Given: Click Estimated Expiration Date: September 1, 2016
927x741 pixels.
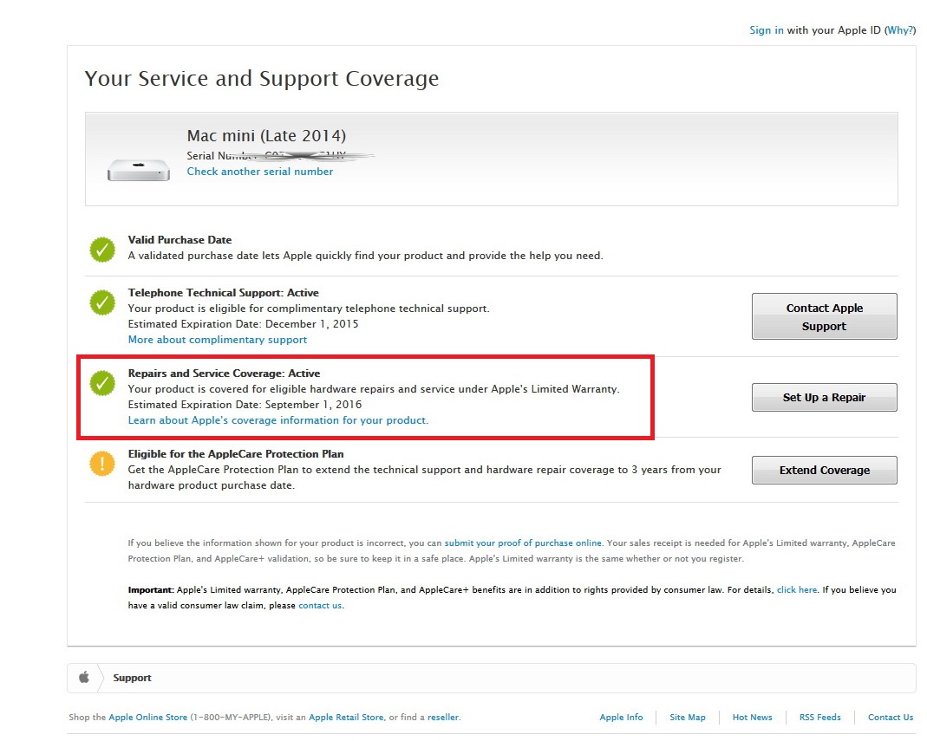Looking at the screenshot, I should (x=245, y=405).
